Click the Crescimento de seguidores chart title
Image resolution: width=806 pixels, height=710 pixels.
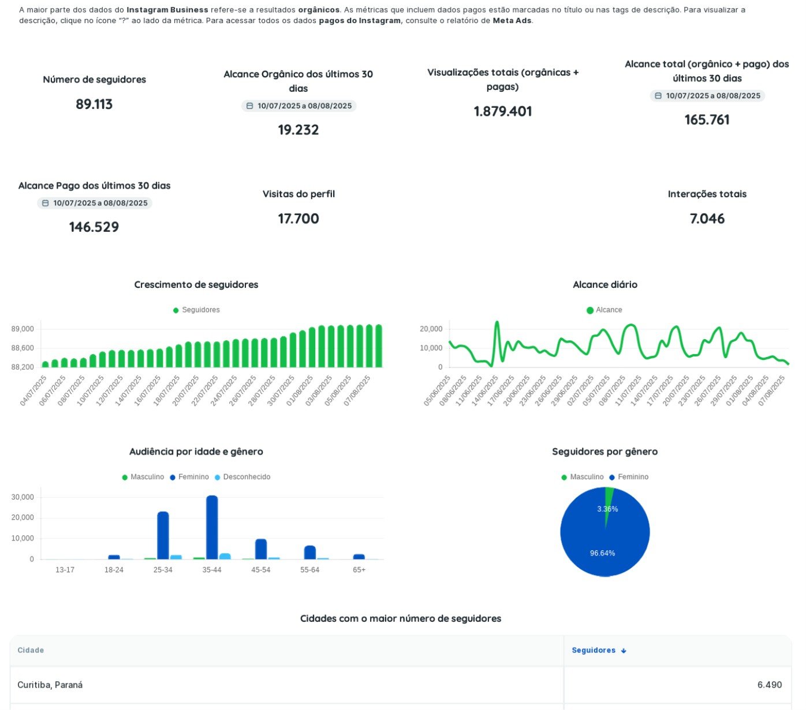(x=196, y=285)
